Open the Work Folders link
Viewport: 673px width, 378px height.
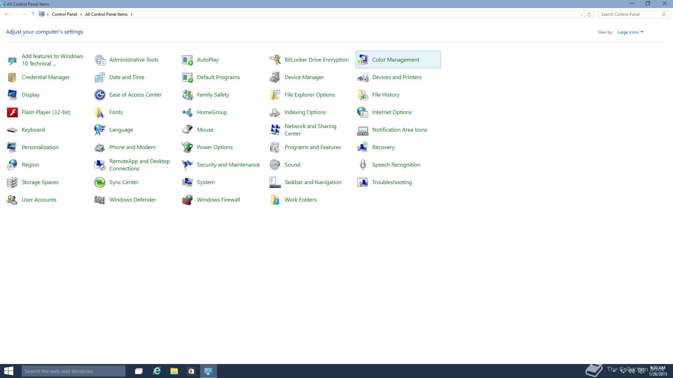(x=300, y=200)
